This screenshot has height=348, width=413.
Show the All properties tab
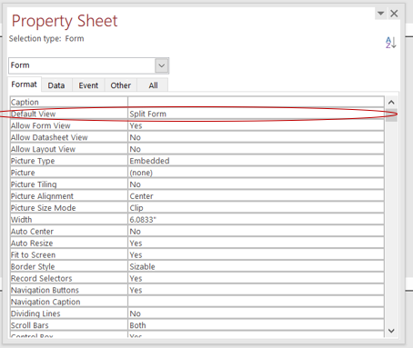[x=153, y=85]
